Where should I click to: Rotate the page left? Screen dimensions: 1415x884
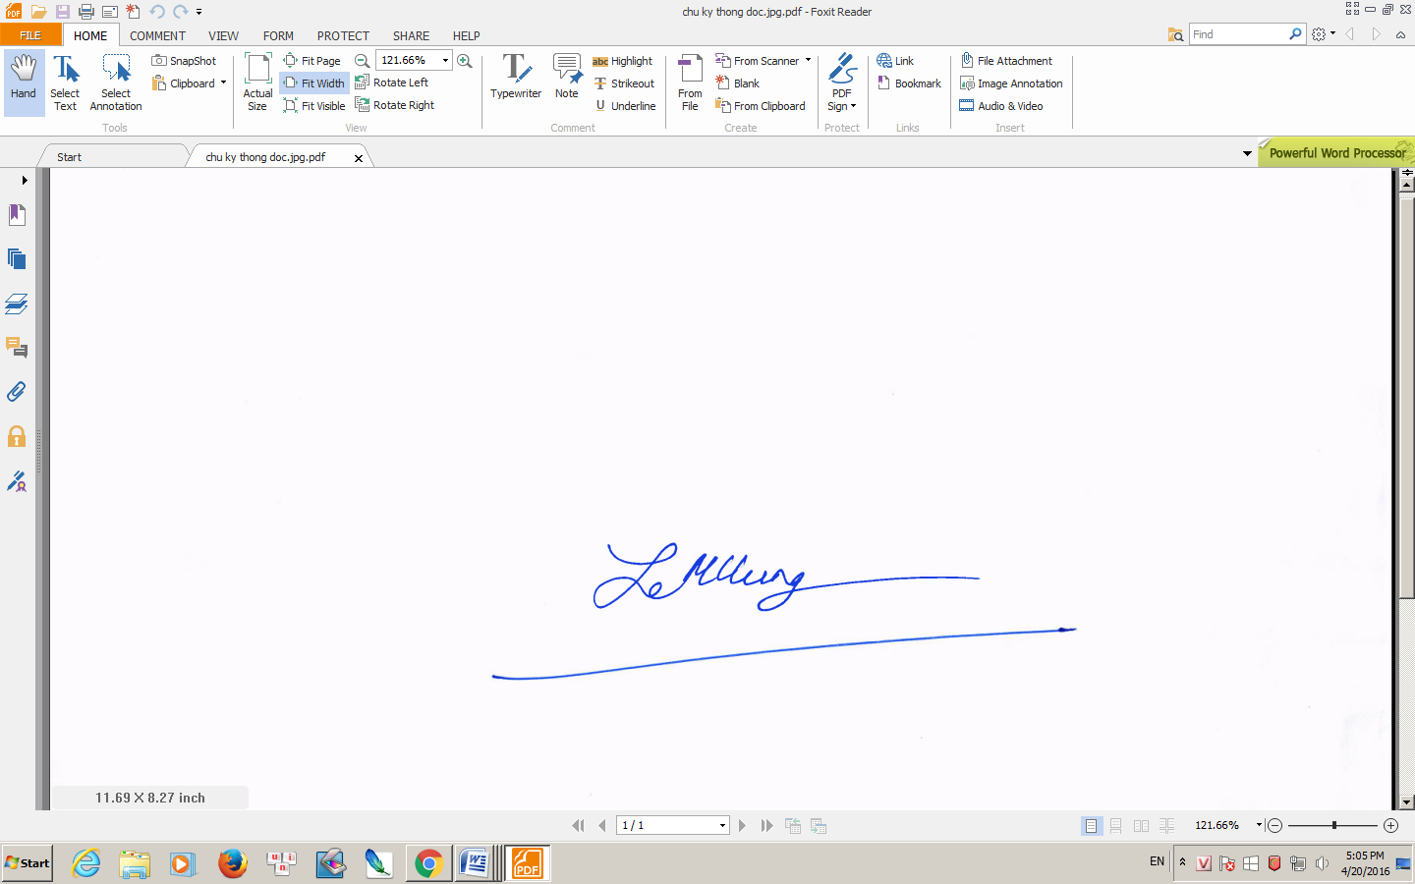(x=392, y=83)
